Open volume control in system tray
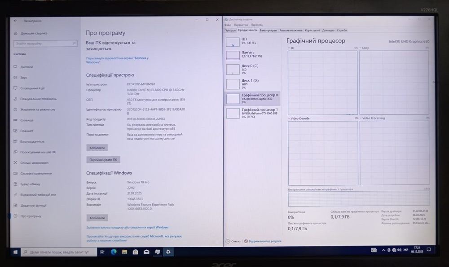Viewport: 449px width, 267px height. tap(399, 250)
